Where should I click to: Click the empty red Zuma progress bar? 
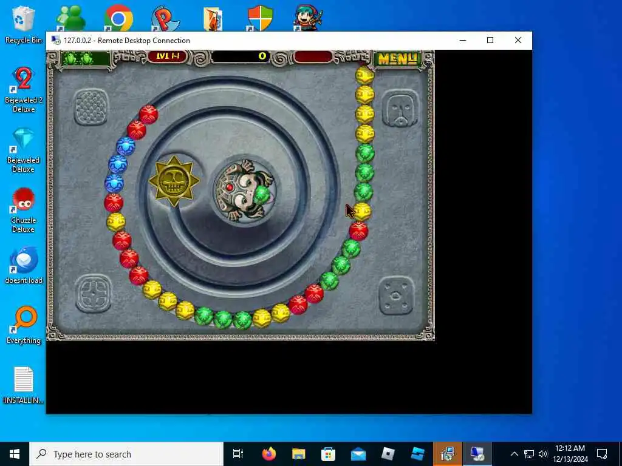coord(313,56)
